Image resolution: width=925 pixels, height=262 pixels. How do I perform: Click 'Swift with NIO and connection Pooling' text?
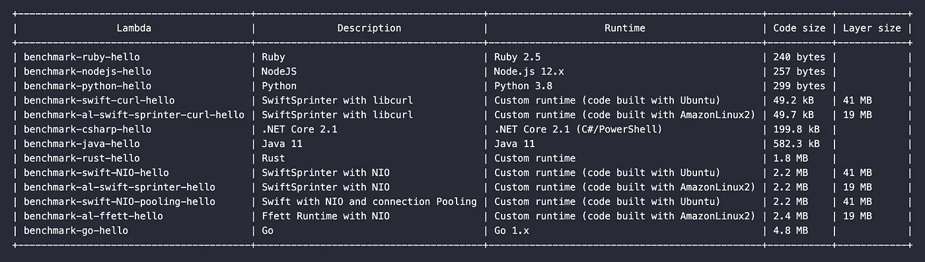coord(369,201)
